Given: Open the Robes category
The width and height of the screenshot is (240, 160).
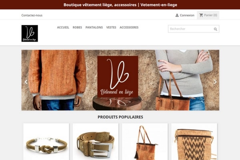Looking at the screenshot, I should click(x=77, y=28).
